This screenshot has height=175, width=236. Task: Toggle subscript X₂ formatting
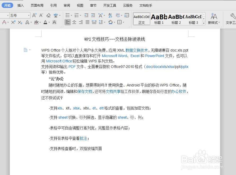[x=20, y=22]
